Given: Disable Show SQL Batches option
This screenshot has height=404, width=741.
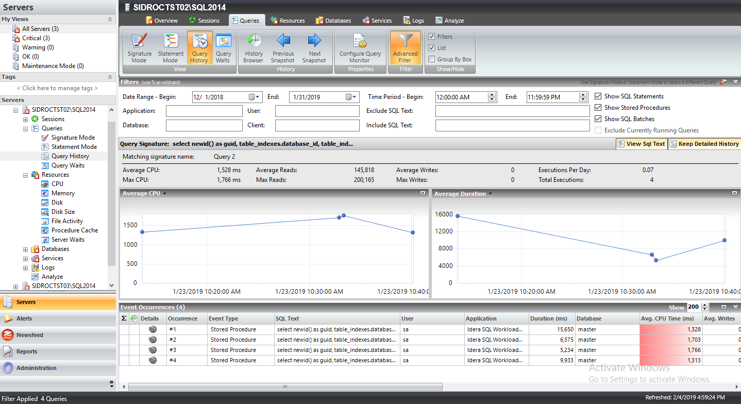Looking at the screenshot, I should pyautogui.click(x=598, y=119).
